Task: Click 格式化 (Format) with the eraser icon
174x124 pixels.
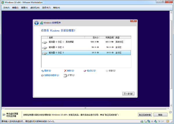Action: [x=90, y=71]
